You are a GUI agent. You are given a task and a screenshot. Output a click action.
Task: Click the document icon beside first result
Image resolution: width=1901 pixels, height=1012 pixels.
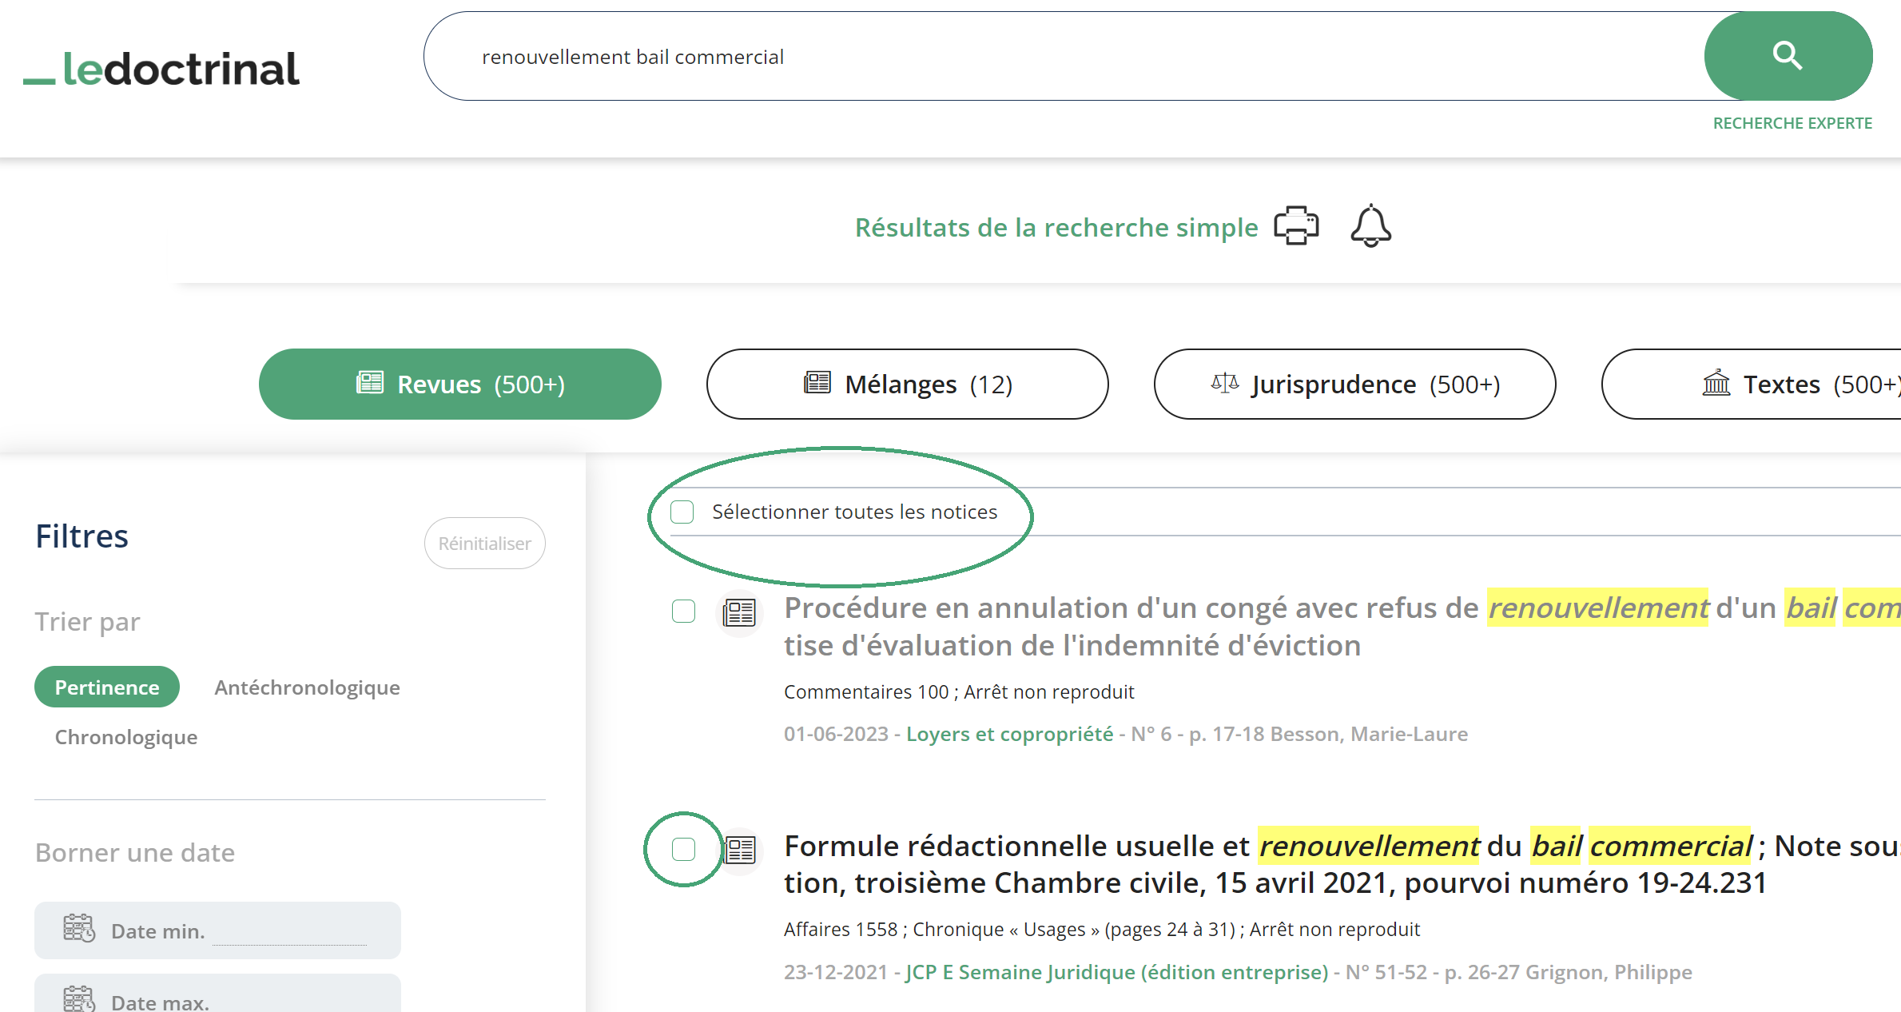coord(738,613)
